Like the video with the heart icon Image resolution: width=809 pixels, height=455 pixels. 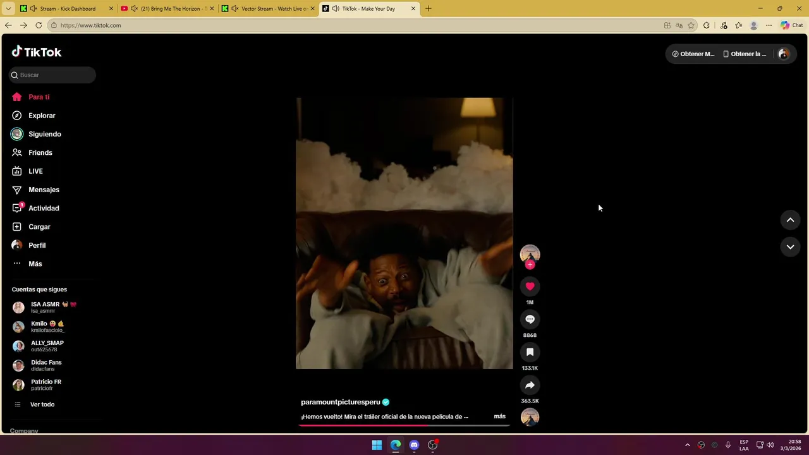point(530,286)
